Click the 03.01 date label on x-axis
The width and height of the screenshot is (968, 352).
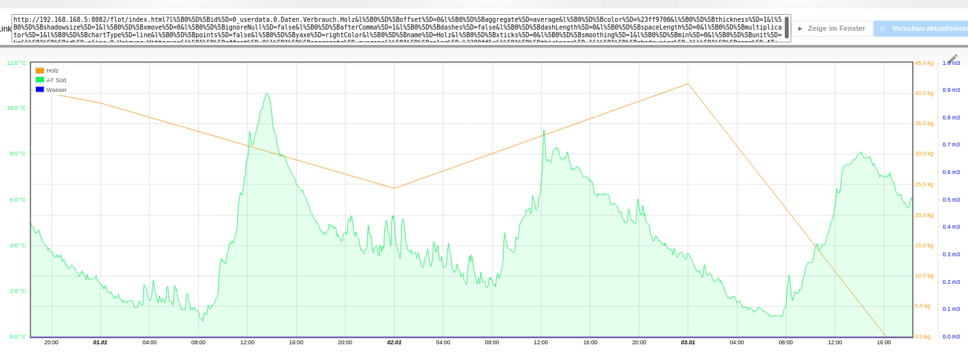point(688,342)
